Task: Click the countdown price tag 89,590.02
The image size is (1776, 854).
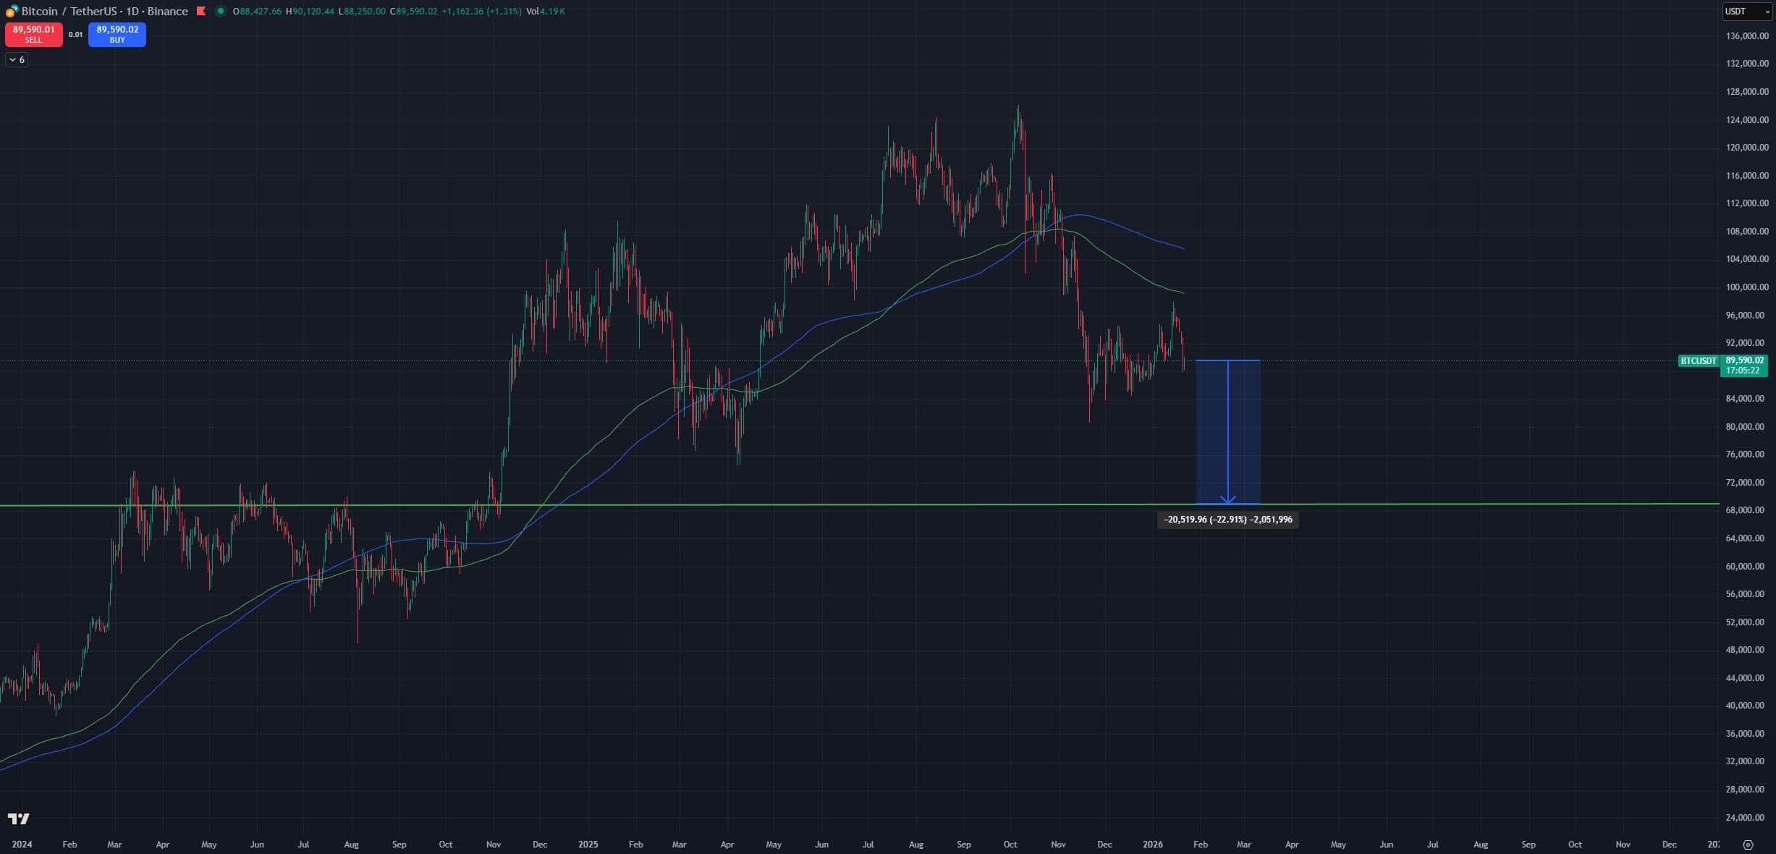Action: 1744,365
